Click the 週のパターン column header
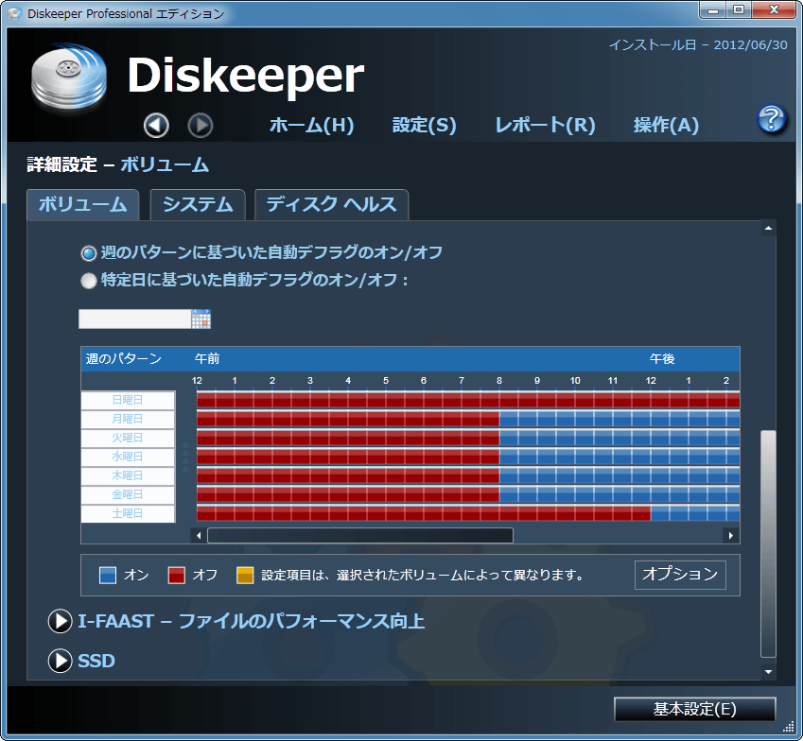This screenshot has width=803, height=741. (123, 359)
